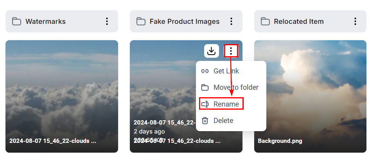Screen dimensions: 377x162
Task: Click the folder icon beside Move to folder
Action: pos(205,87)
